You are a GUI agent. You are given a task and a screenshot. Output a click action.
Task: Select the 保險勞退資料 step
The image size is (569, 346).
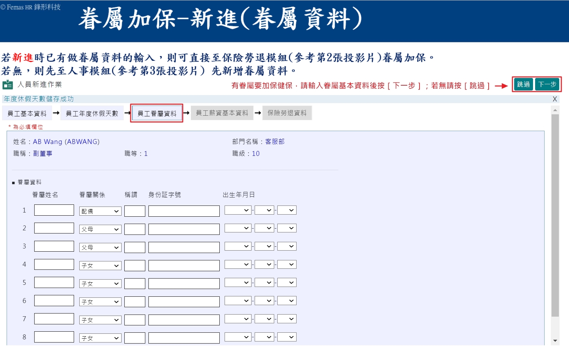click(x=287, y=113)
